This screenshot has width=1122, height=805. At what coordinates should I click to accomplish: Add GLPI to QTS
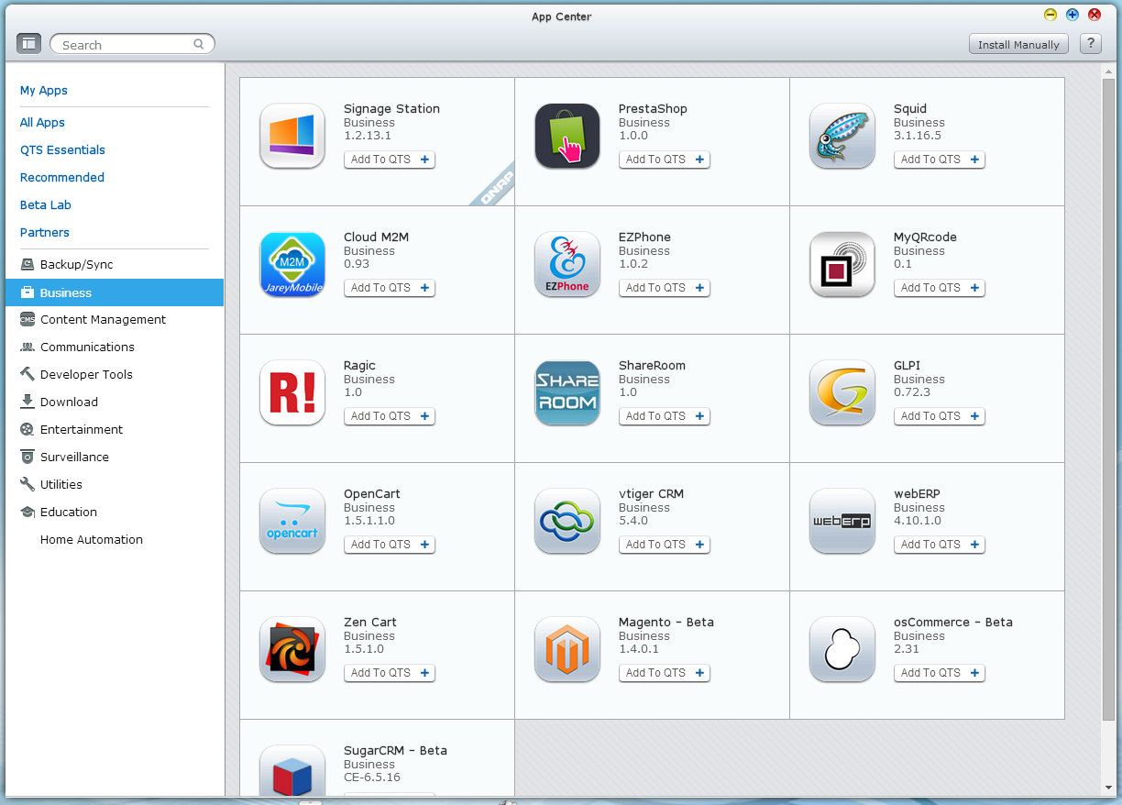[940, 416]
